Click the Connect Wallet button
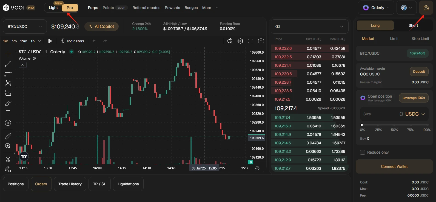The height and width of the screenshot is (202, 436). pos(394,166)
